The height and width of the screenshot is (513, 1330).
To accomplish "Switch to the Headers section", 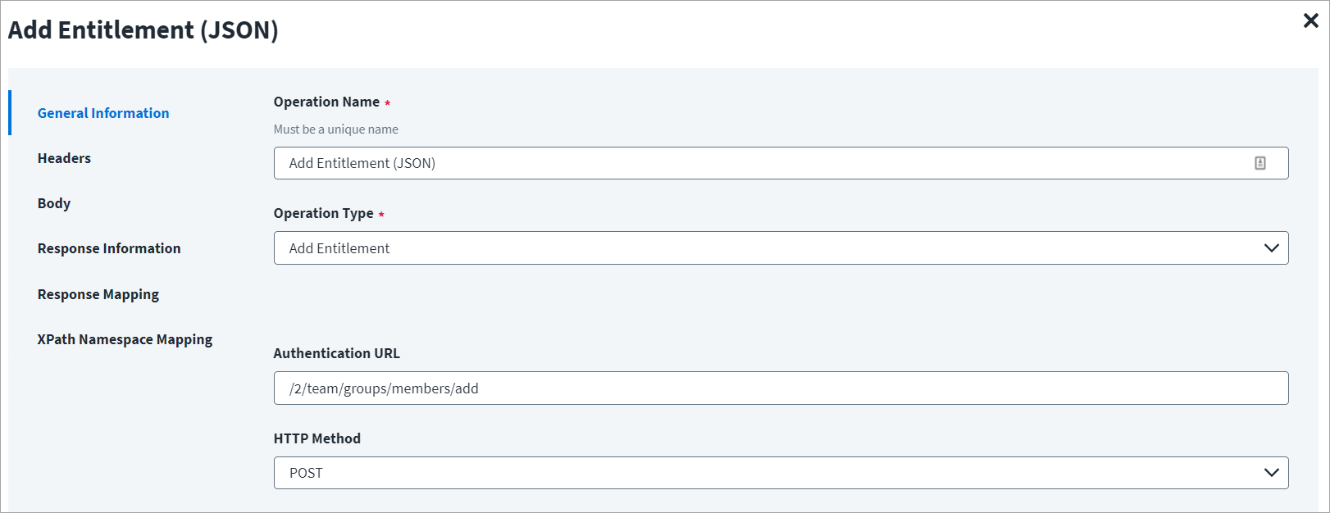I will 64,158.
